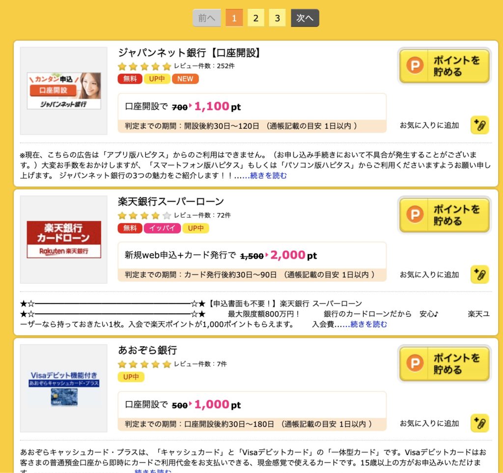Image resolution: width=503 pixels, height=473 pixels.
Task: Expand the Rakuten Super Loan description with 続きを読む
Action: [368, 325]
